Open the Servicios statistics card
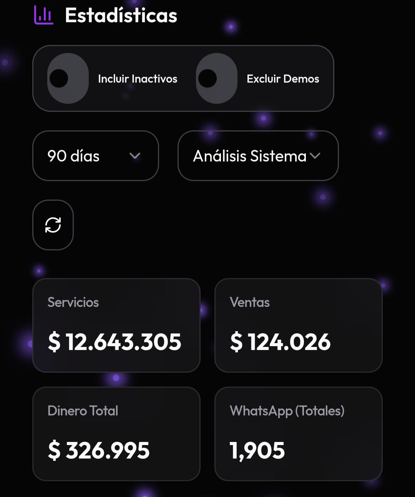415x497 pixels. tap(116, 325)
